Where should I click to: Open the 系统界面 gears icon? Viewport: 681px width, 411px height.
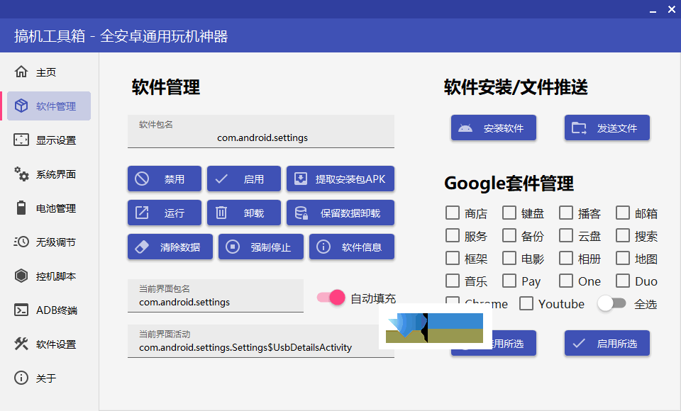(x=21, y=174)
